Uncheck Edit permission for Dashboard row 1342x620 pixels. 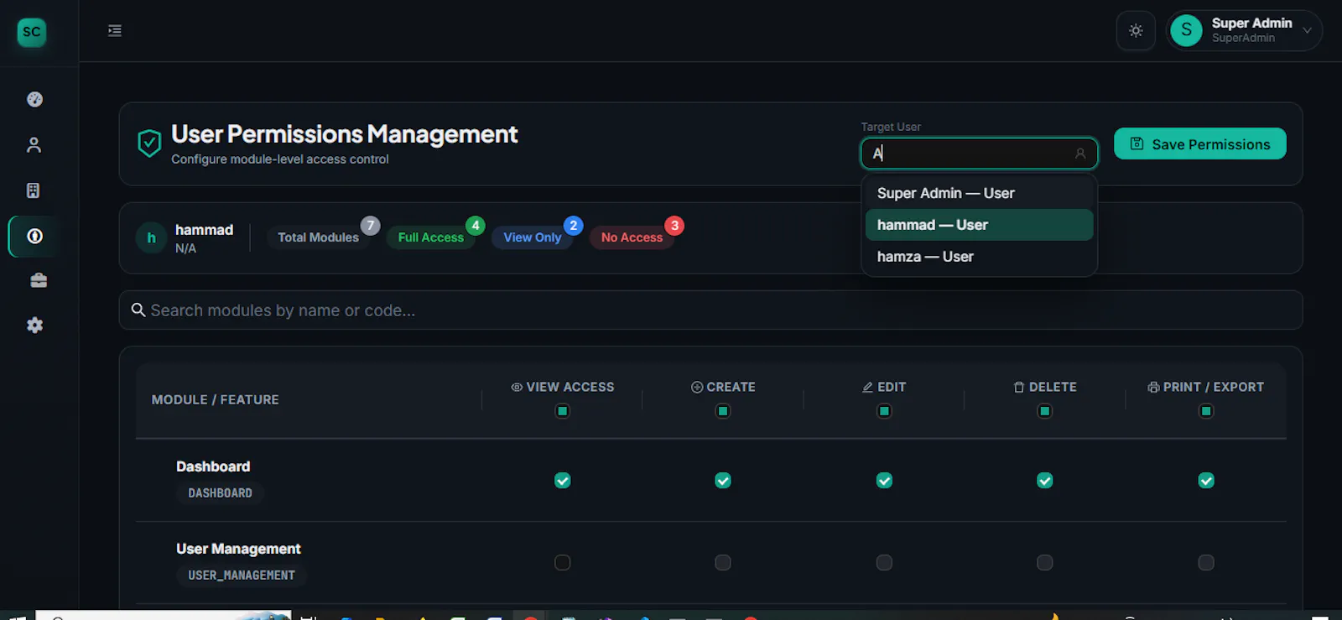click(884, 481)
